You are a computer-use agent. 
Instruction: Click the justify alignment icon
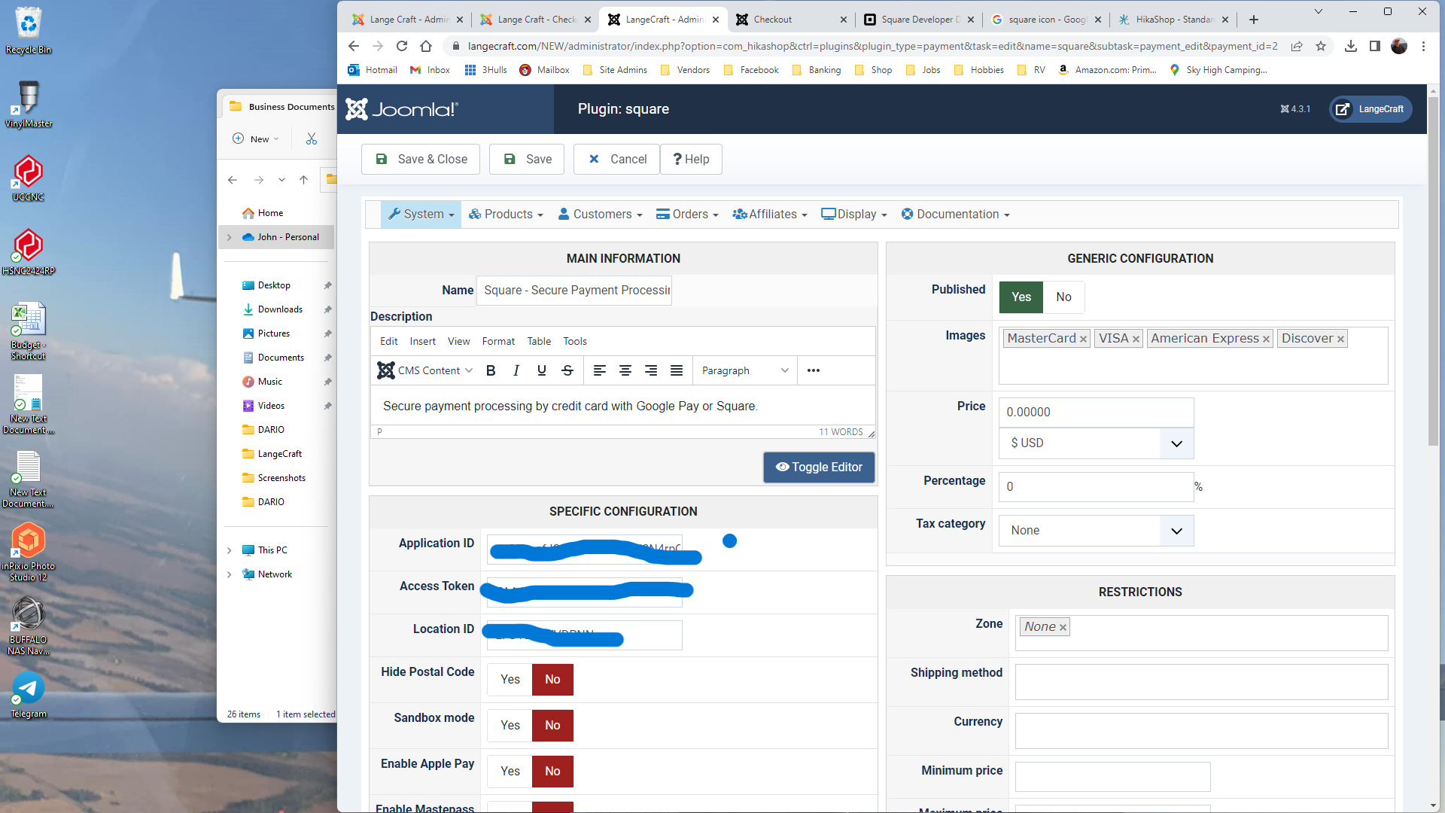click(677, 370)
